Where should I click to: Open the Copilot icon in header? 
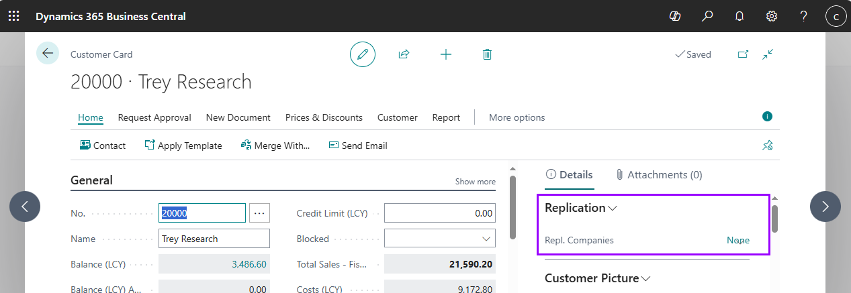pos(675,16)
